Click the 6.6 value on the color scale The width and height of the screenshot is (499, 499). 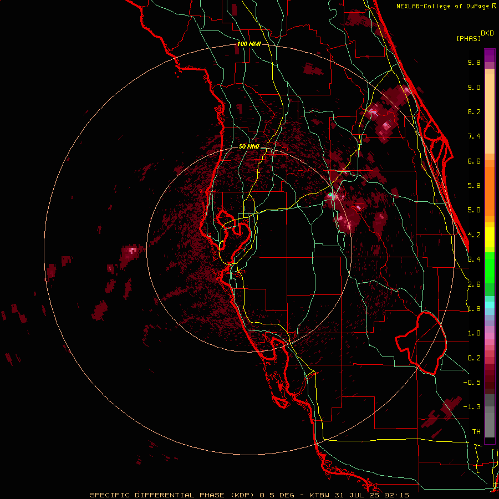click(x=474, y=161)
